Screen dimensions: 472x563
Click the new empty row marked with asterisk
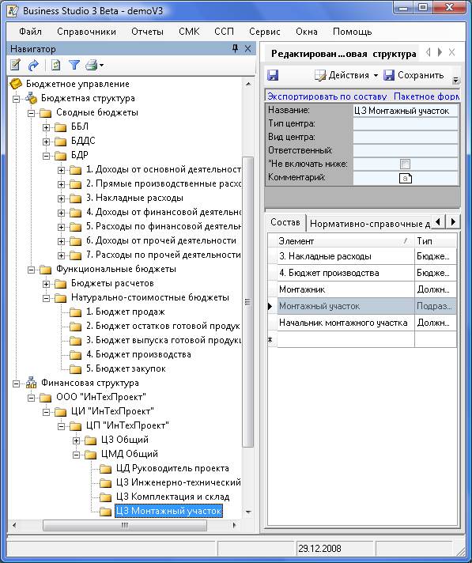click(362, 340)
